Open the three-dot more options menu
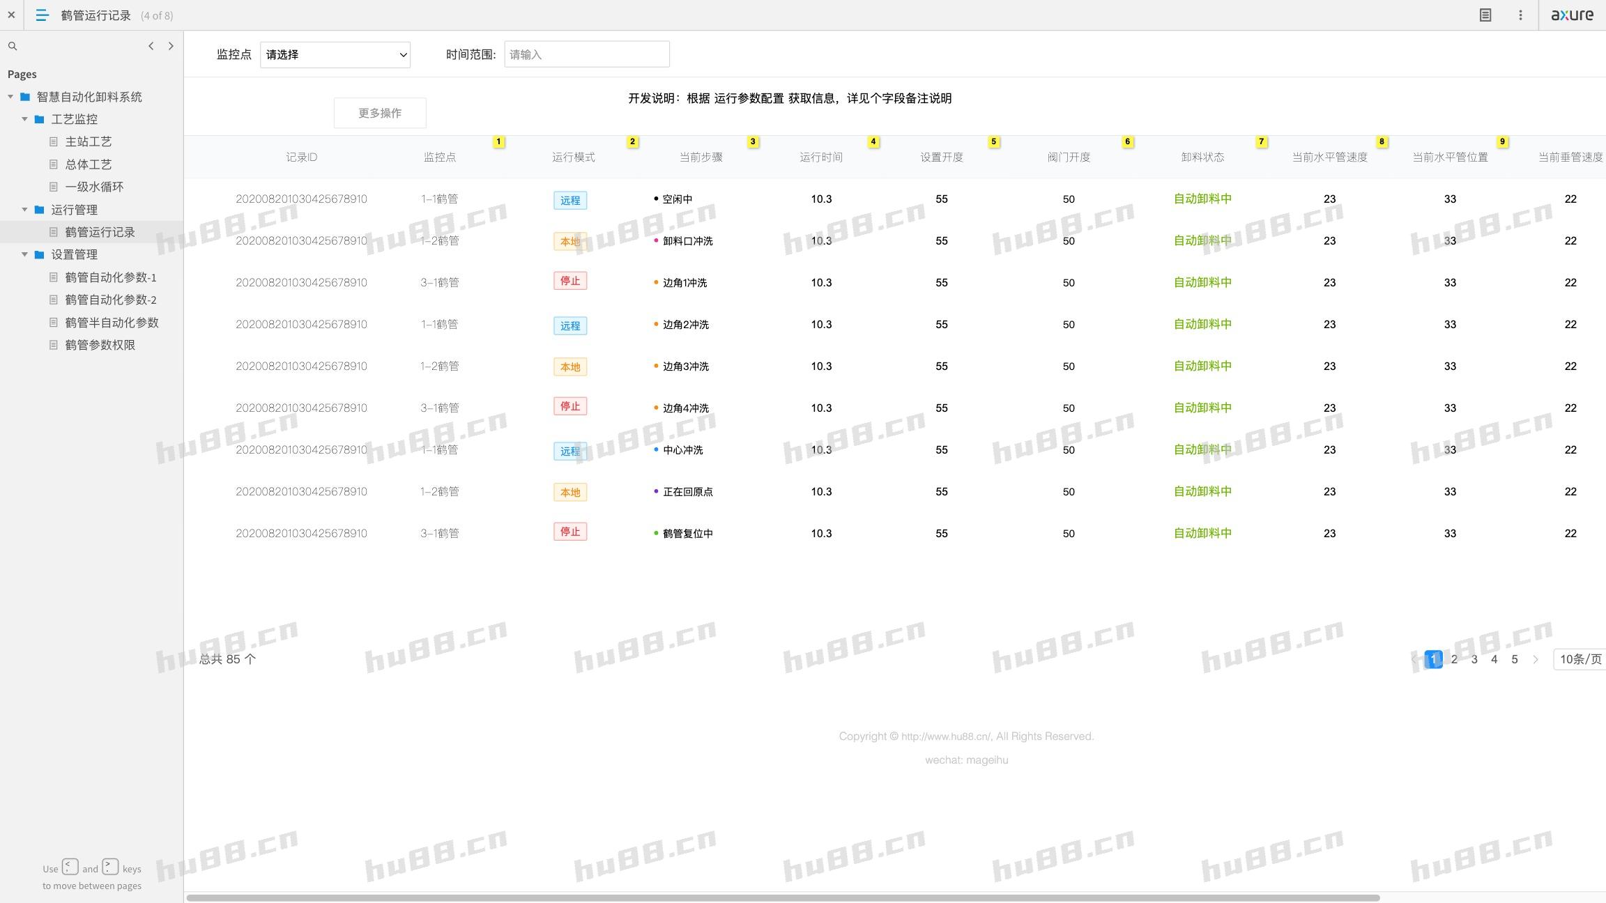Screen dimensions: 1606x903 1520,15
